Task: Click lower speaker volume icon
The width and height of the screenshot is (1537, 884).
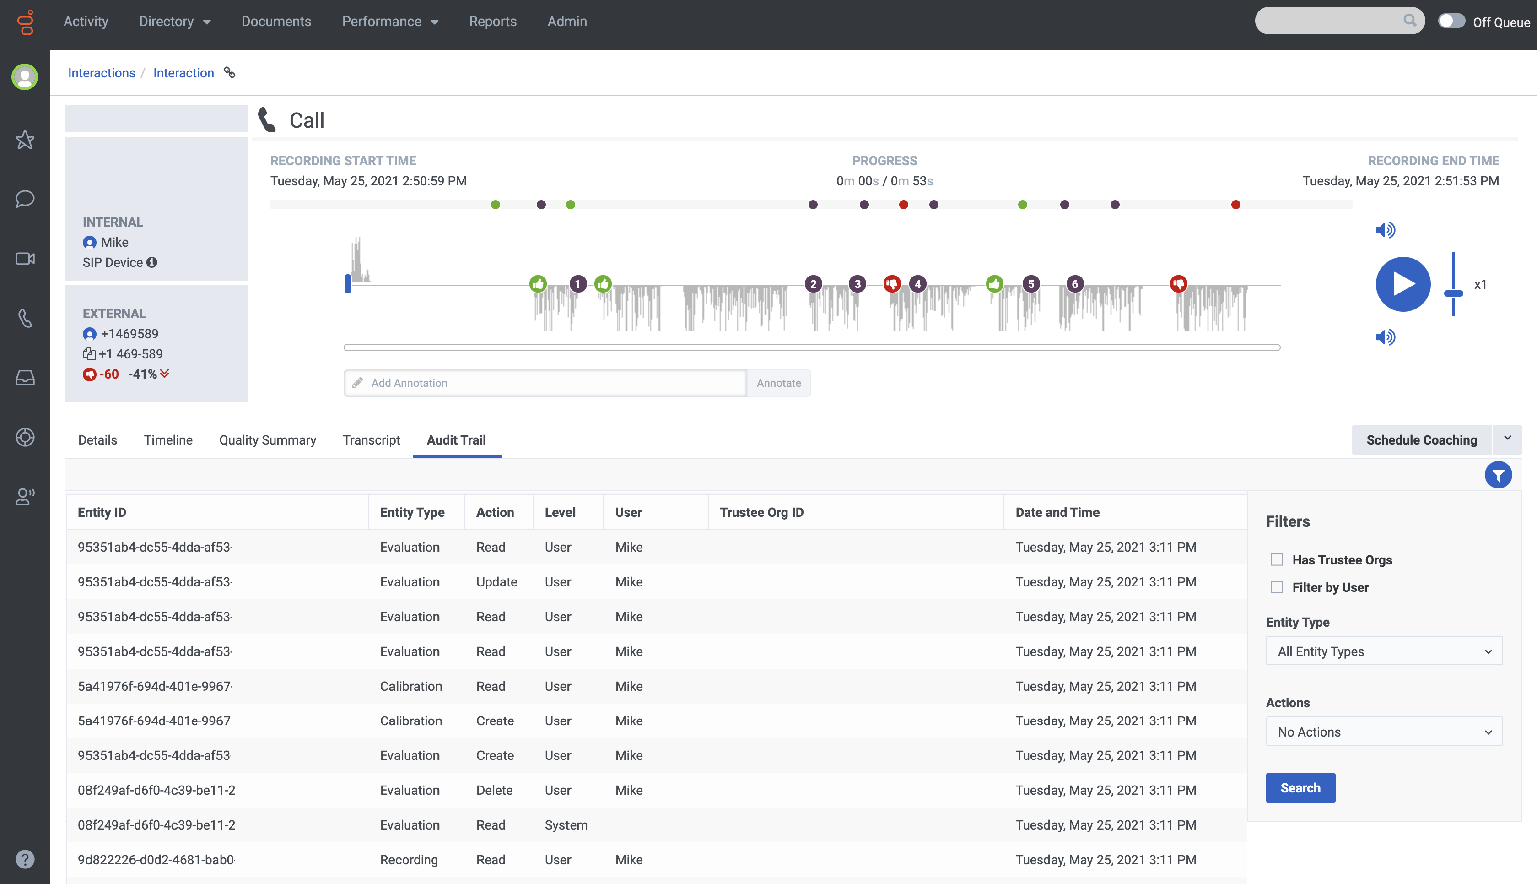Action: [1385, 337]
